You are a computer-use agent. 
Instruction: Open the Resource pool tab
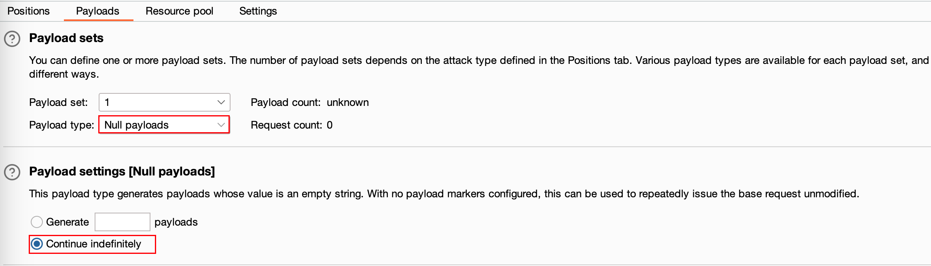click(180, 11)
